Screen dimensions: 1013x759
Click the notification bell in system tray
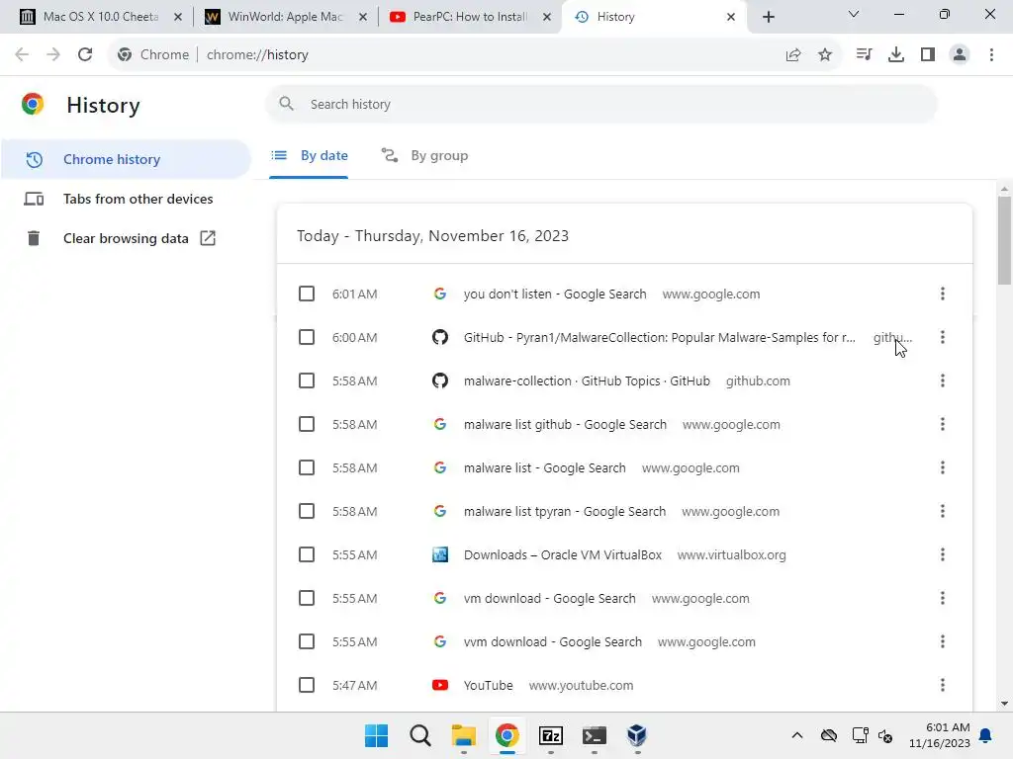(986, 735)
